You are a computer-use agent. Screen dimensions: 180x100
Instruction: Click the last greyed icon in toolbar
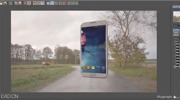pos(76,3)
